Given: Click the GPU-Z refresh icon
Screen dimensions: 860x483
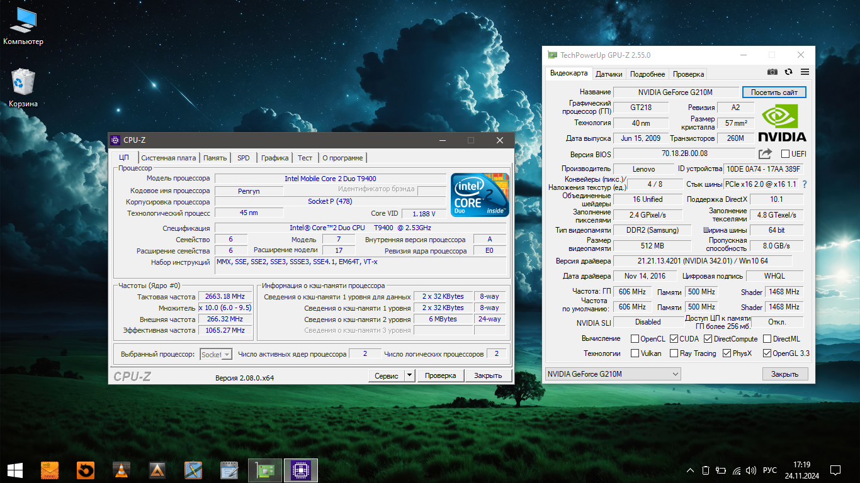Looking at the screenshot, I should [788, 72].
